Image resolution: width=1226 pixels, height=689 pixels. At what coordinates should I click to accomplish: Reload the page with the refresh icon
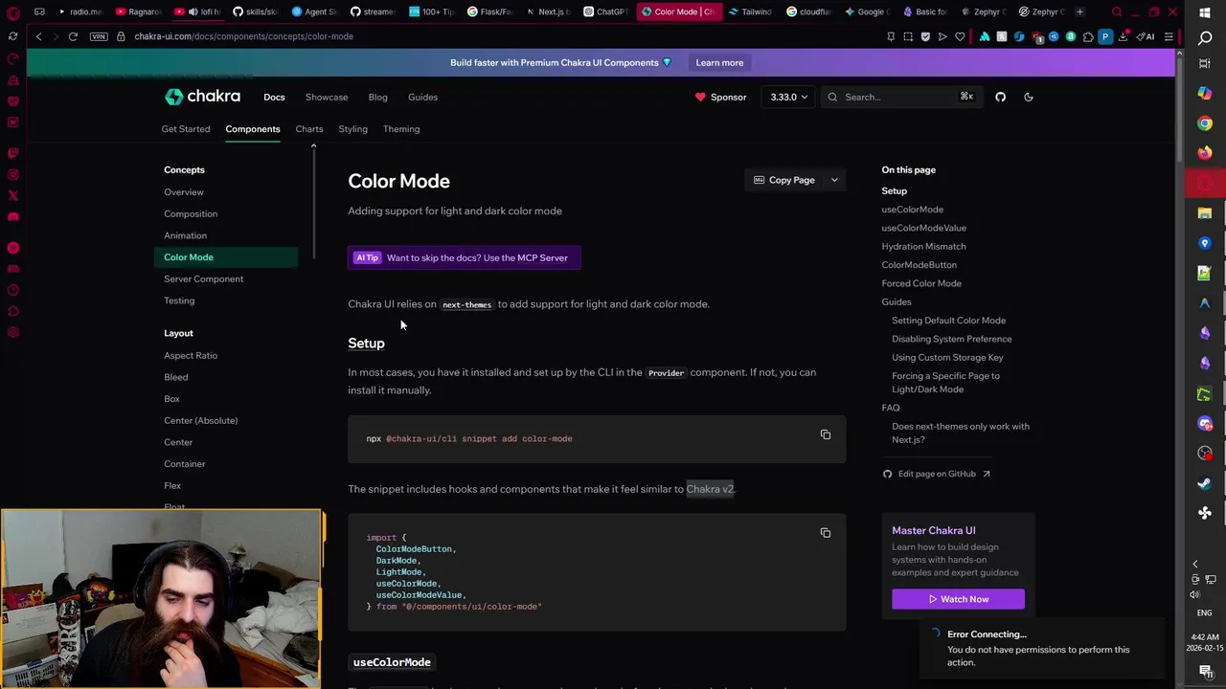click(x=73, y=36)
